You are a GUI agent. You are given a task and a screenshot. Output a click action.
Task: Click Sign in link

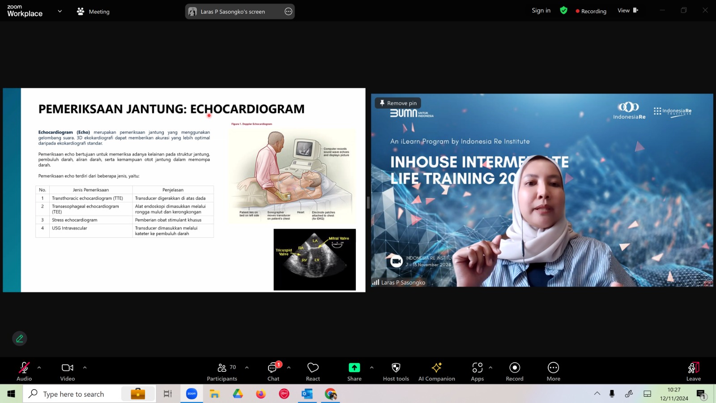coord(541,11)
